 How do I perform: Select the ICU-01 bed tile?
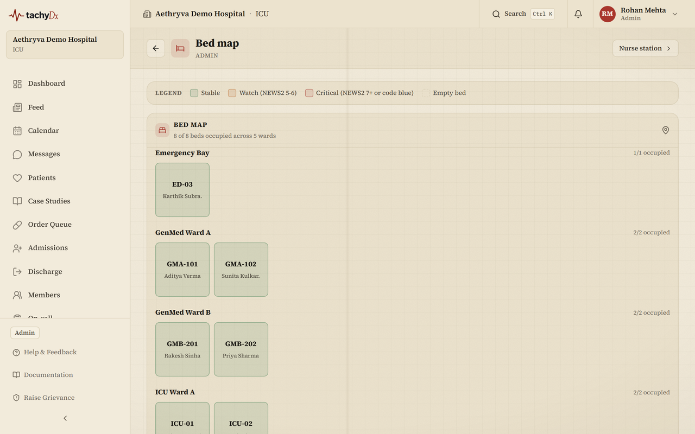182,418
